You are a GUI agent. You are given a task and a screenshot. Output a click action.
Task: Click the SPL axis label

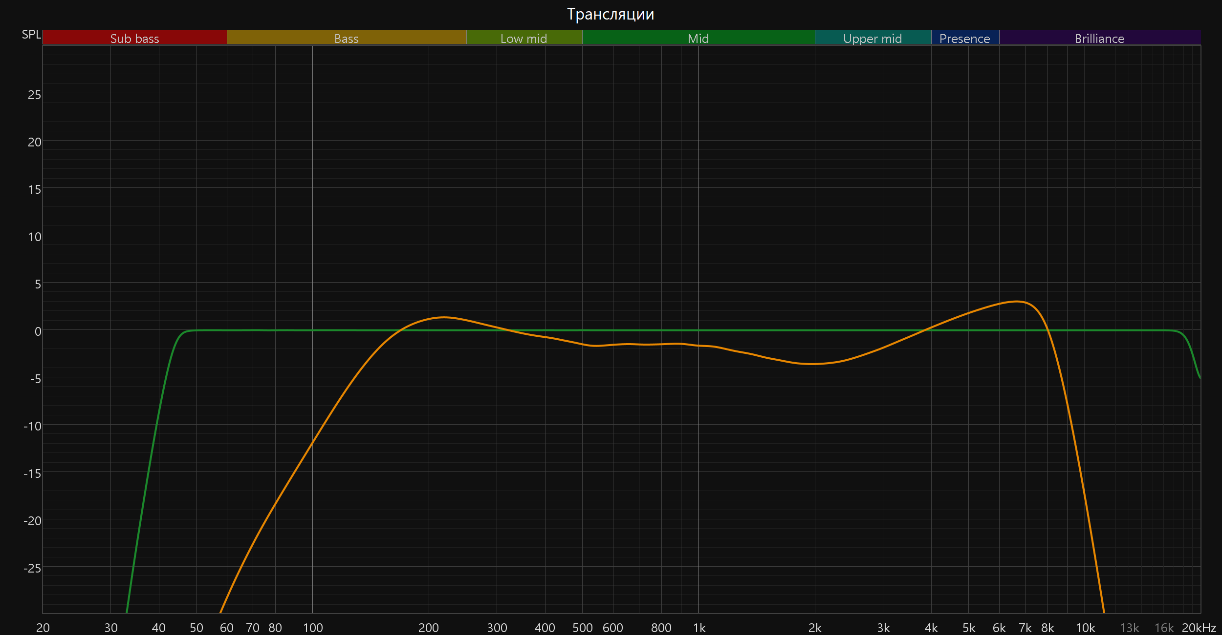(31, 35)
